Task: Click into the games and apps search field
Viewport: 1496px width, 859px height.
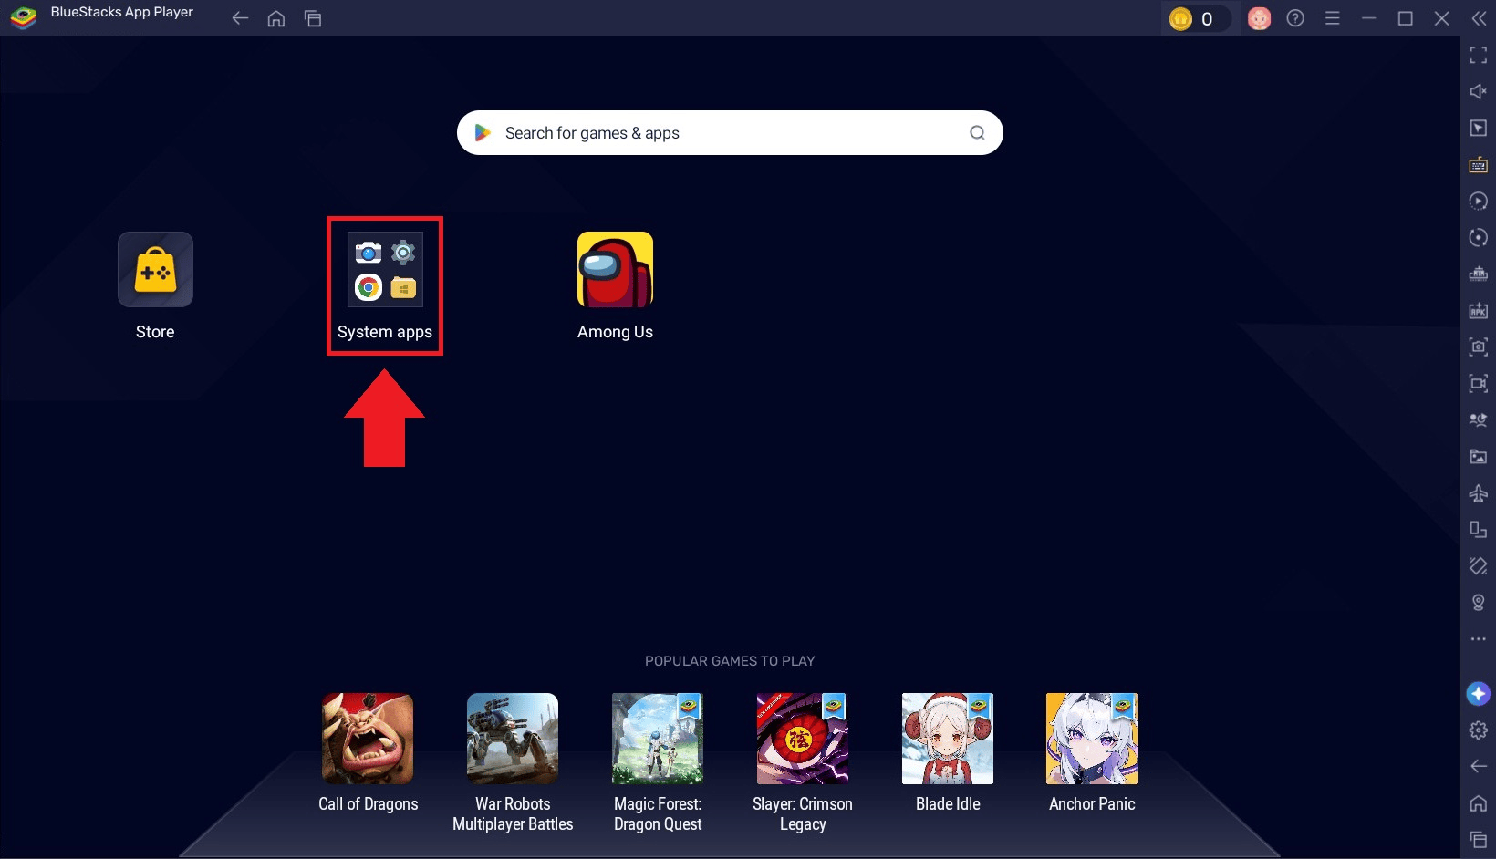Action: click(730, 133)
